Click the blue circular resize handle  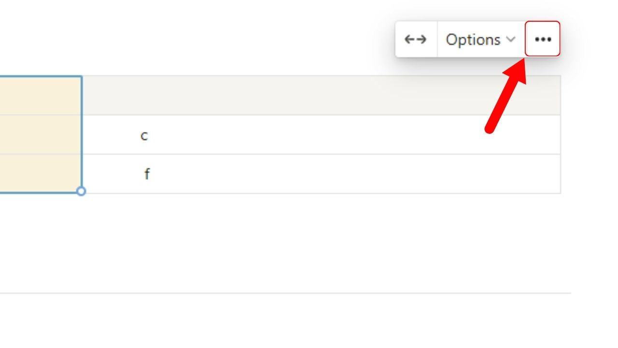point(82,191)
